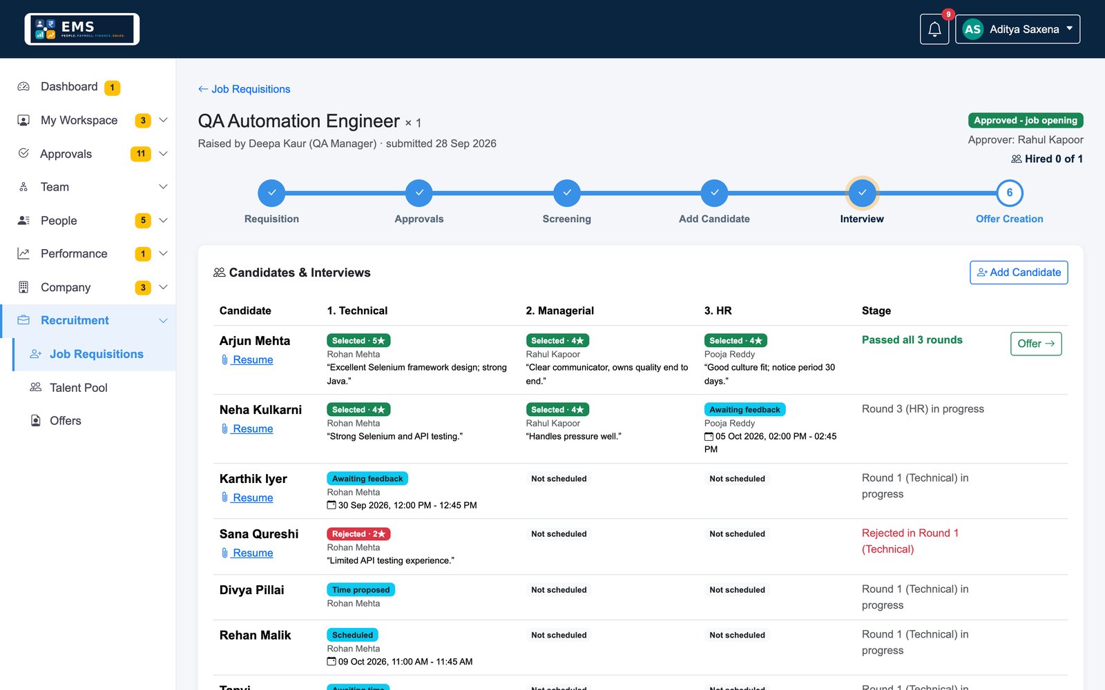
Task: Click the Requisition step circle
Action: coord(271,193)
